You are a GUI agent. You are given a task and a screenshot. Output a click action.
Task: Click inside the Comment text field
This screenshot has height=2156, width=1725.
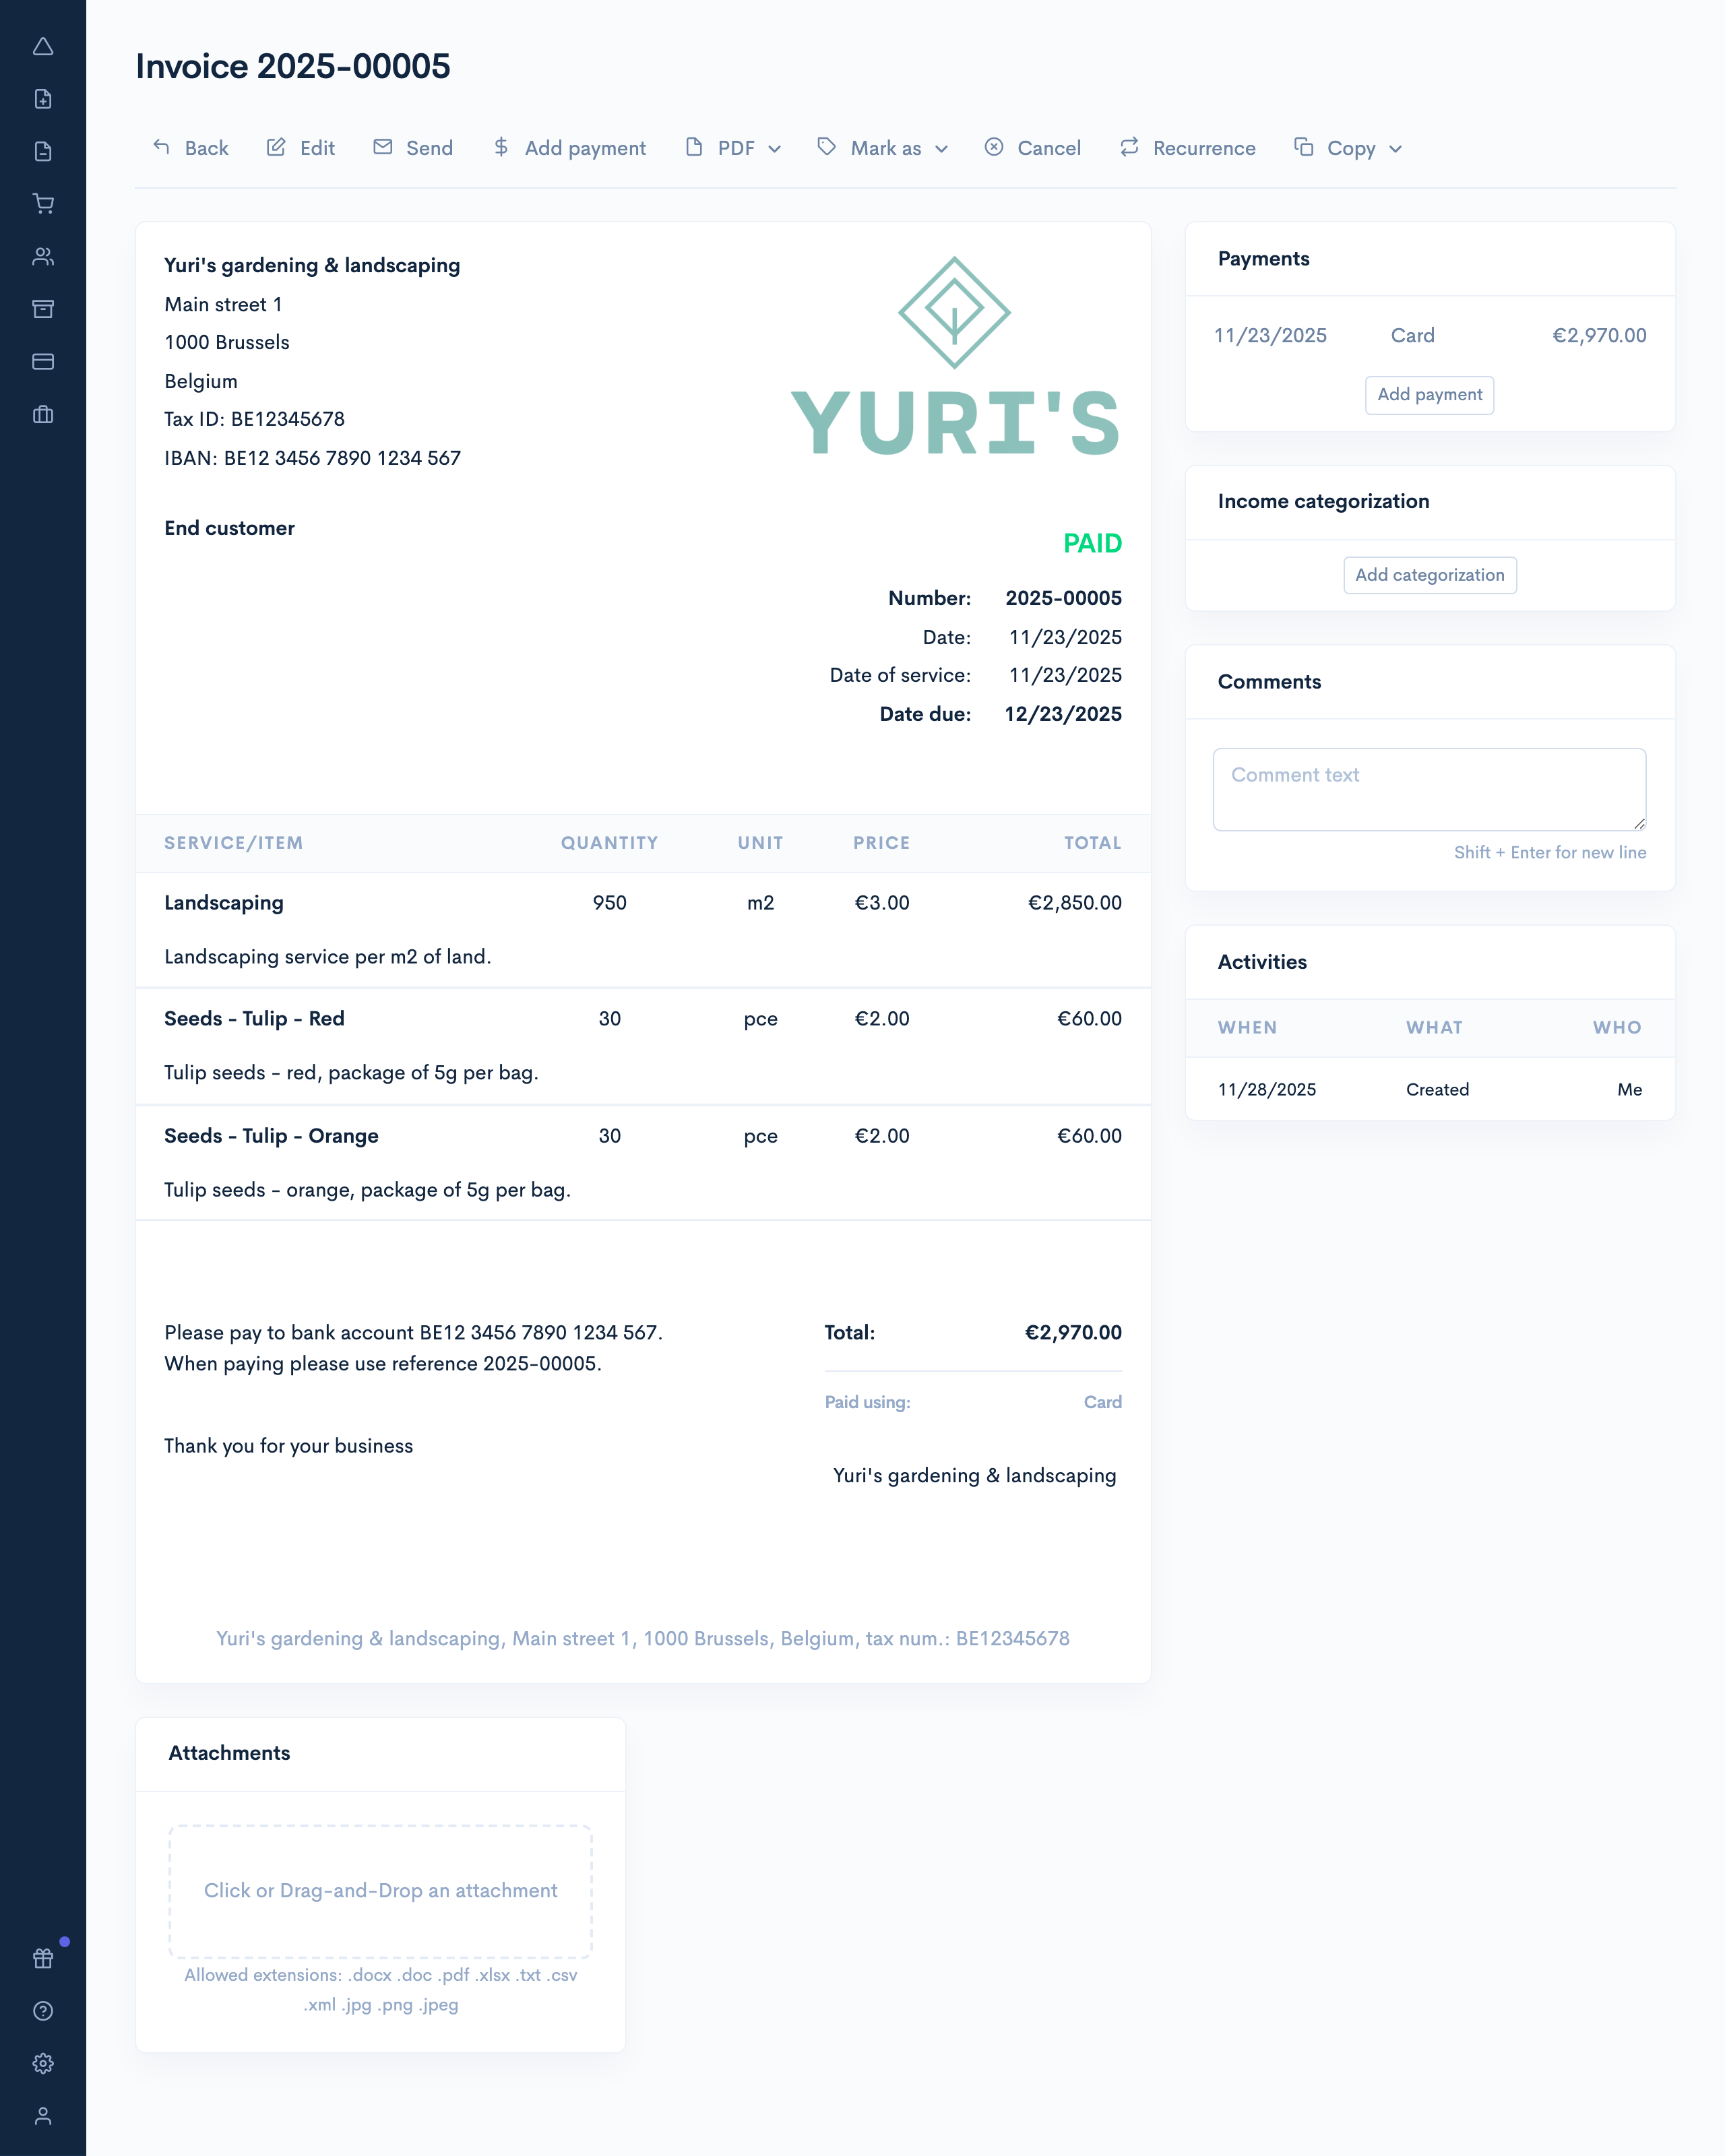(x=1428, y=788)
